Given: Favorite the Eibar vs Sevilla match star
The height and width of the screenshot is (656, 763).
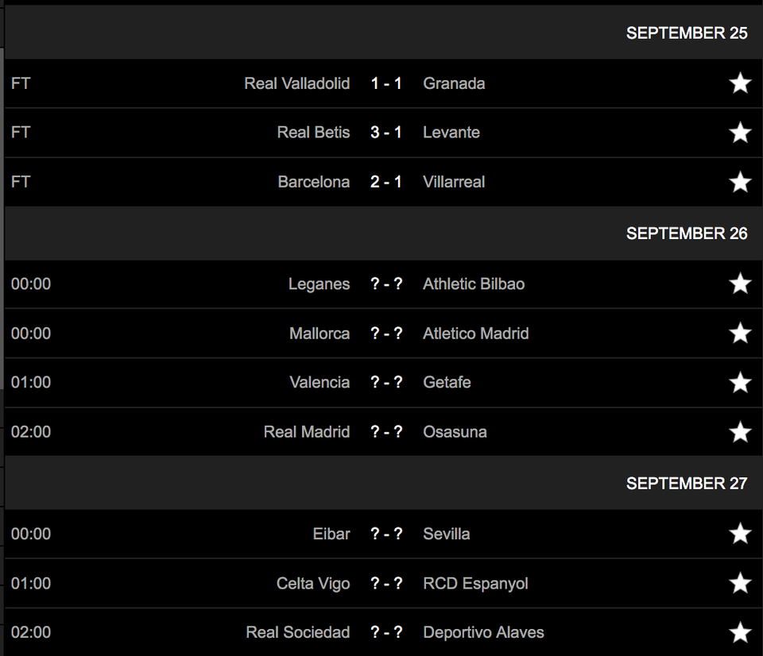Looking at the screenshot, I should point(740,534).
